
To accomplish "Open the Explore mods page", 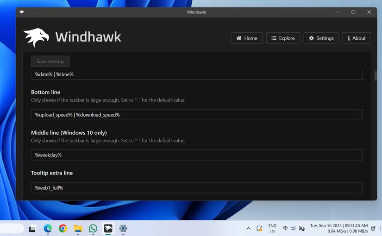I will click(x=283, y=38).
